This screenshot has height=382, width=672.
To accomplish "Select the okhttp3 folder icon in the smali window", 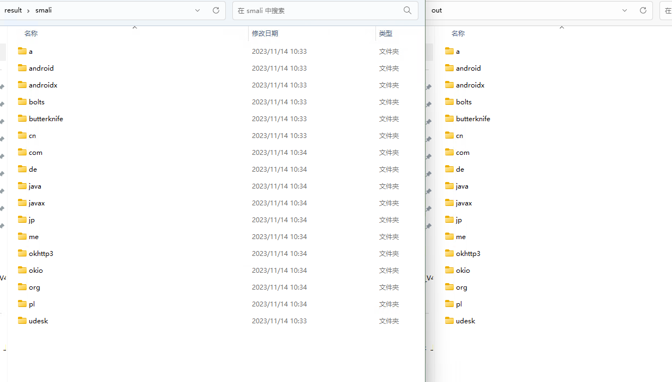I will (22, 253).
